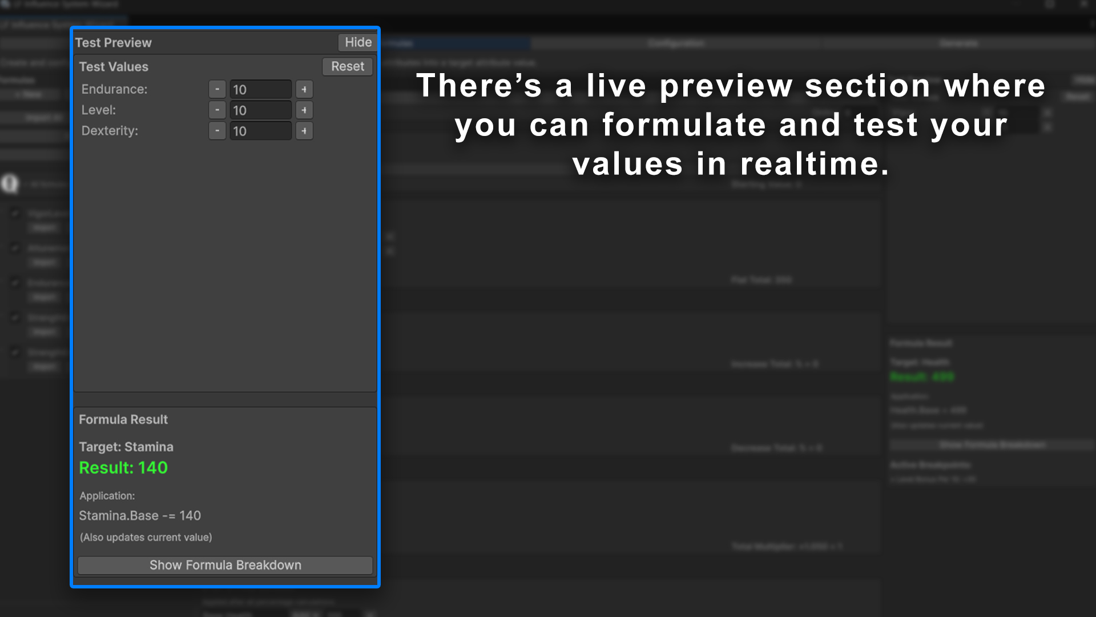Increase the Level test value
Image resolution: width=1096 pixels, height=617 pixels.
point(303,110)
